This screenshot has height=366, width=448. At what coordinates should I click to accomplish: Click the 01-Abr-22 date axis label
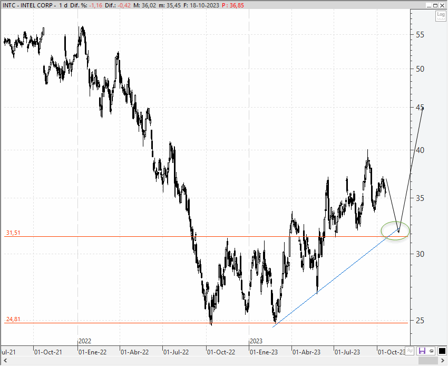134,352
